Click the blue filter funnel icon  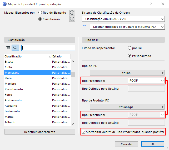(x=84, y=27)
